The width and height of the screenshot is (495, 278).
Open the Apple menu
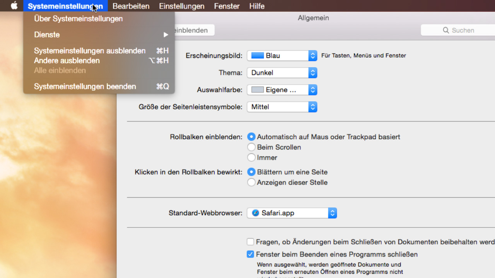[x=14, y=6]
